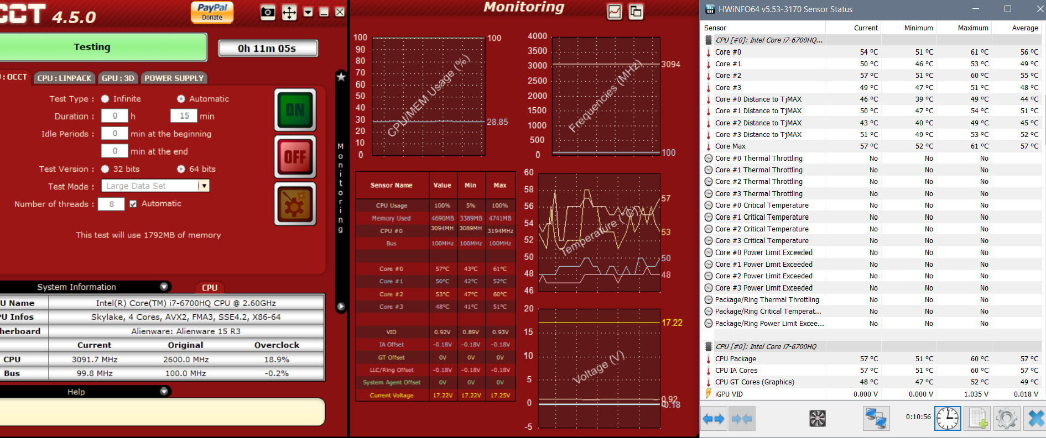Click the lightning icon beside iGPU VID
Image resolution: width=1046 pixels, height=438 pixels.
click(x=709, y=393)
